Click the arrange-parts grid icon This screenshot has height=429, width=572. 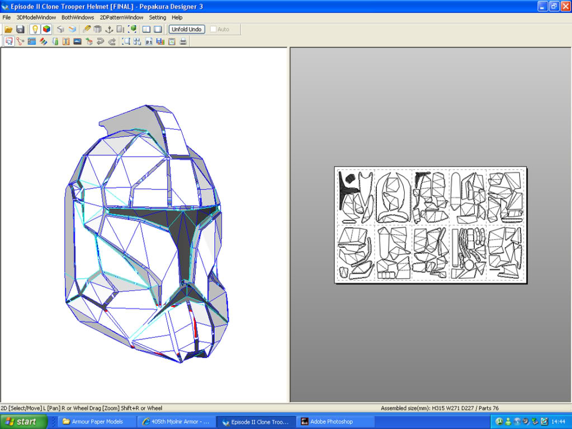[x=137, y=41]
